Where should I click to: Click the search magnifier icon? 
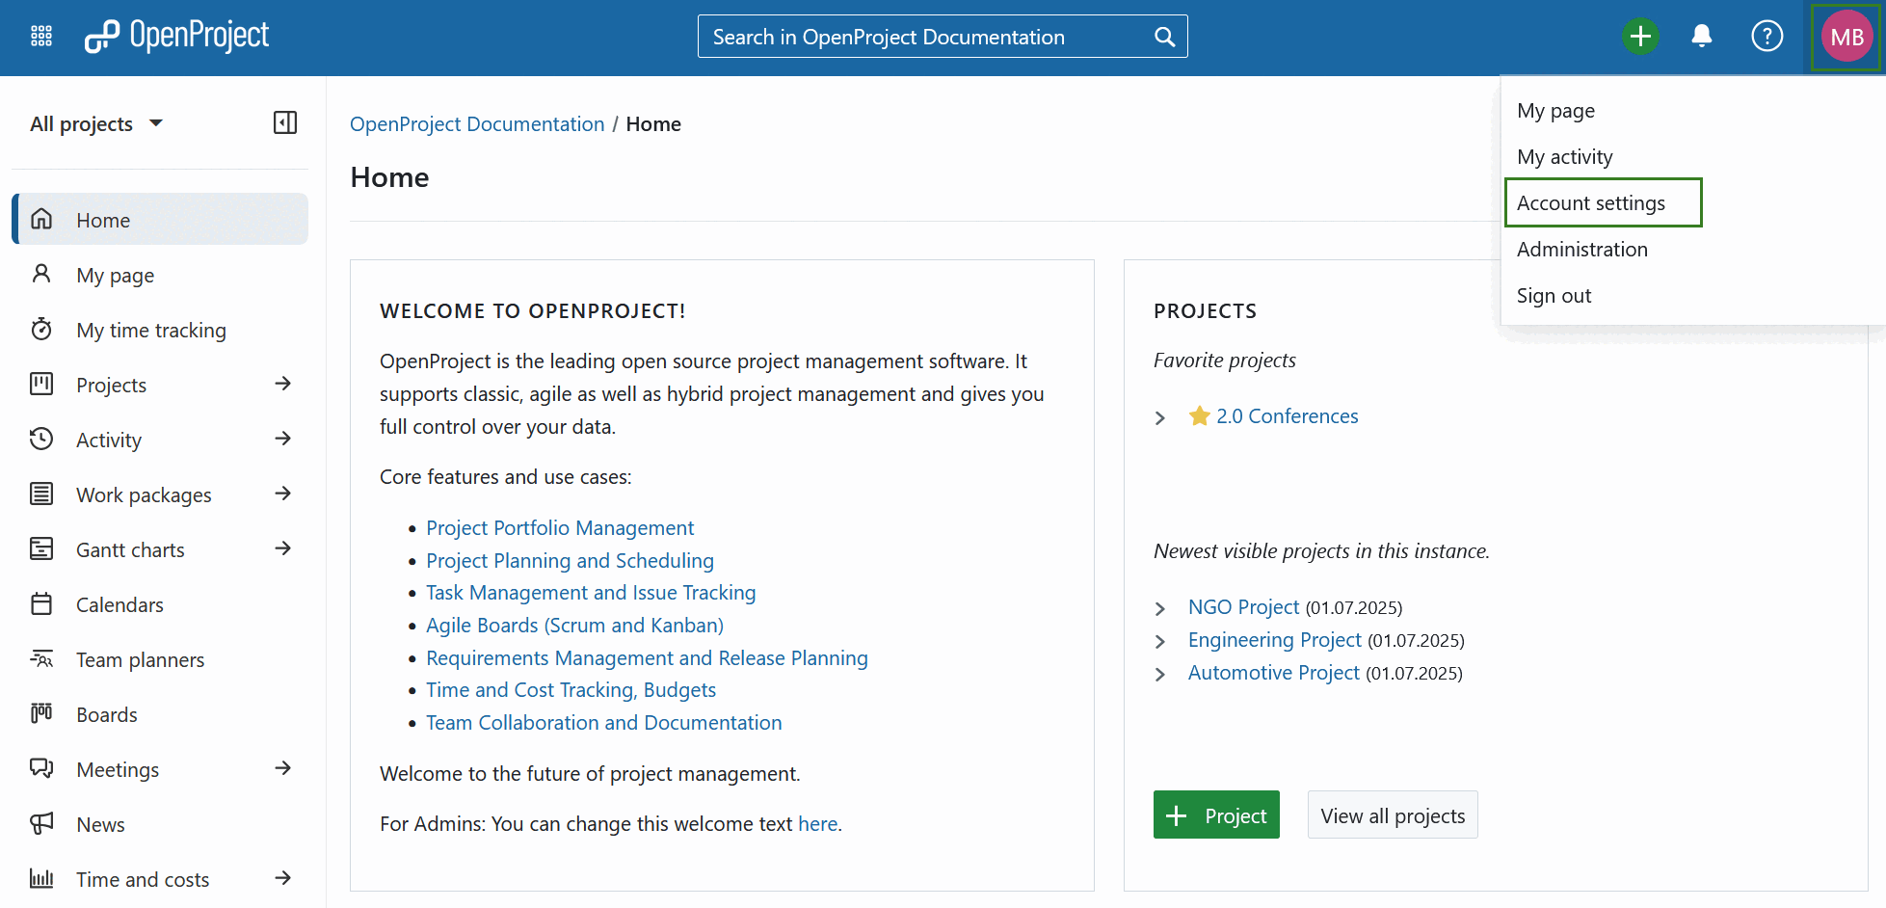coord(1164,36)
